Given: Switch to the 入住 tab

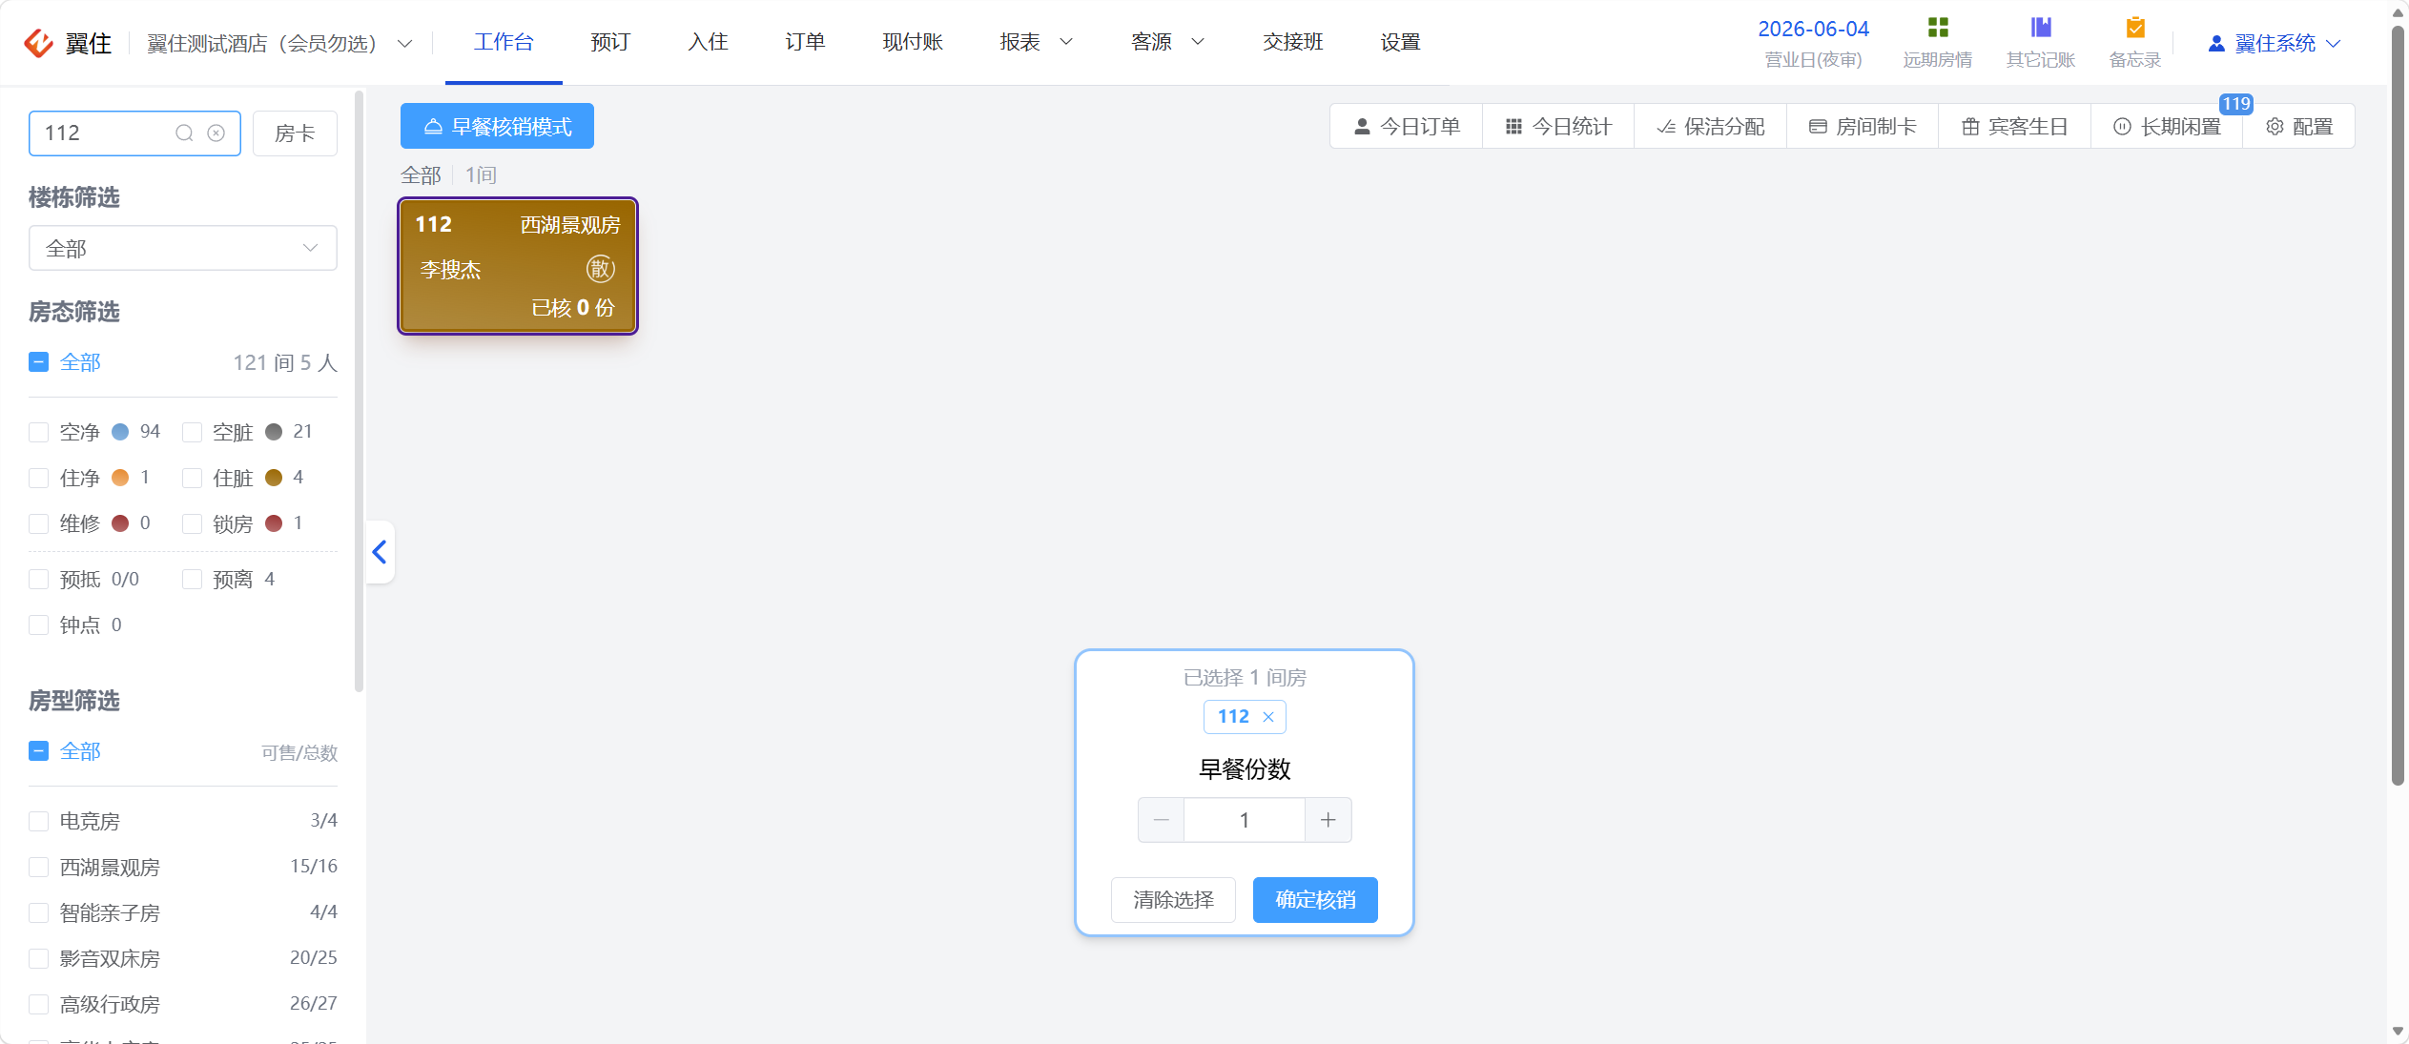Looking at the screenshot, I should [708, 42].
